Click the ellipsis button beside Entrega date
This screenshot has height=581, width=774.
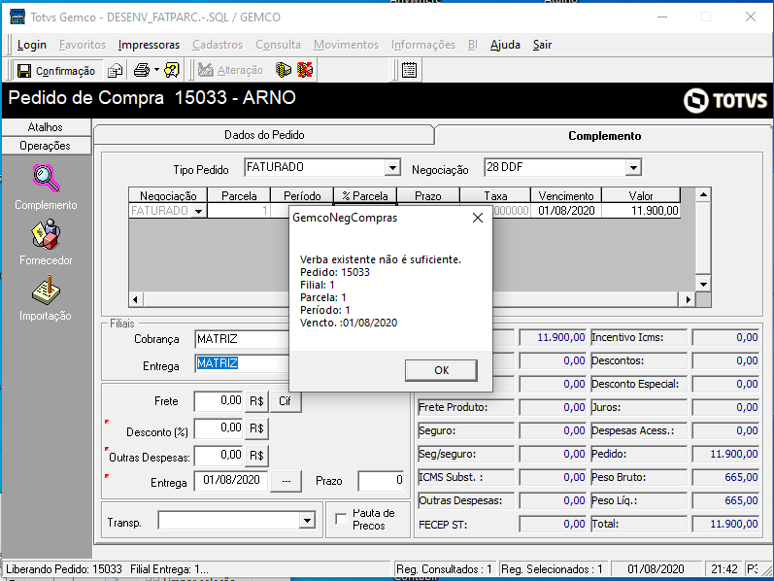[286, 481]
